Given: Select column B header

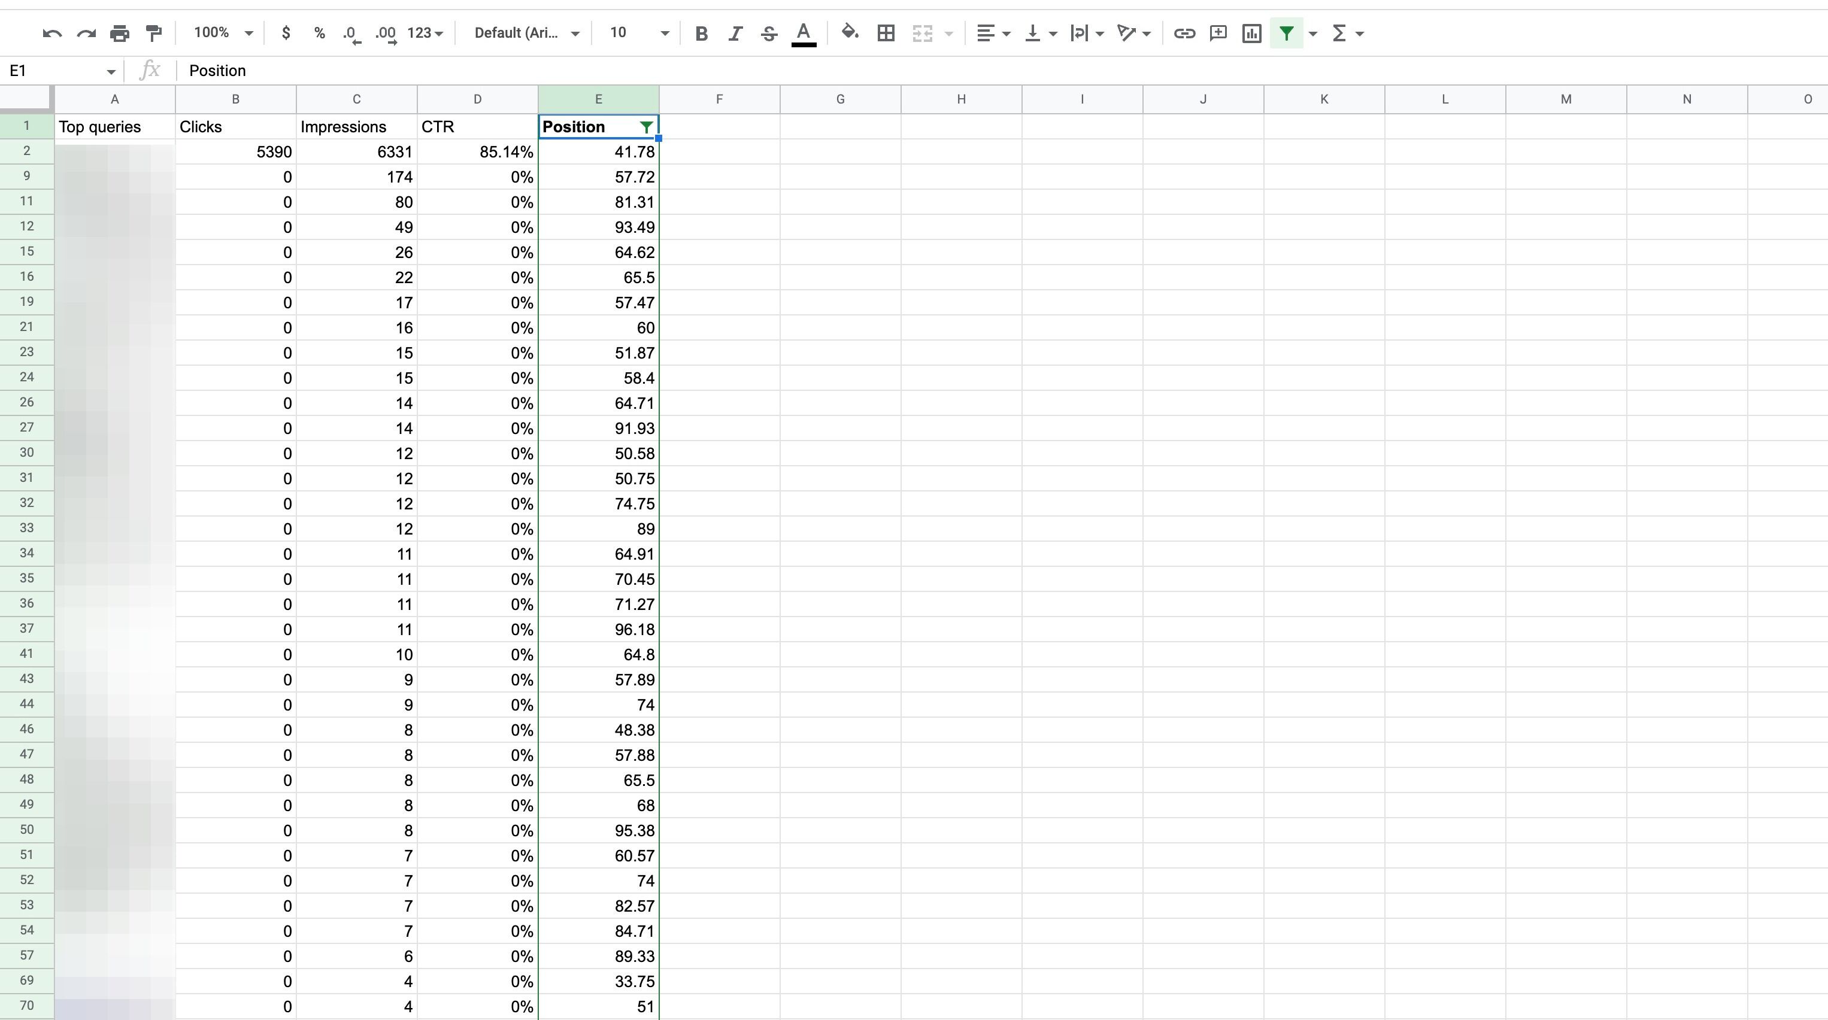Looking at the screenshot, I should [235, 99].
